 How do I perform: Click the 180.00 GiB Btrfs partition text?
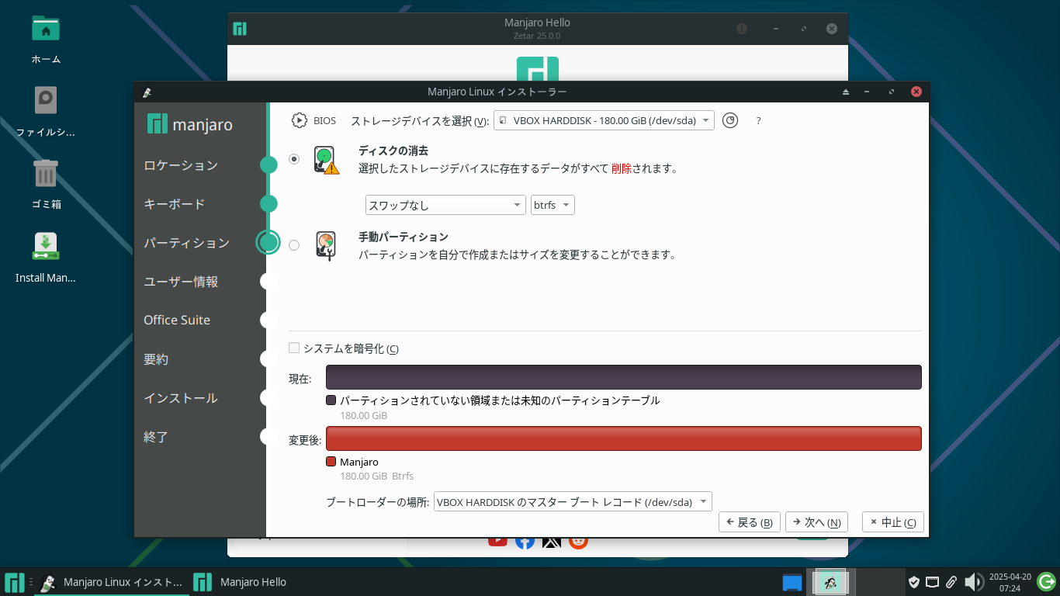point(377,476)
